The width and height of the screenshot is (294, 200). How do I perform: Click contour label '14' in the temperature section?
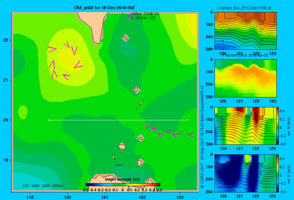222,41
